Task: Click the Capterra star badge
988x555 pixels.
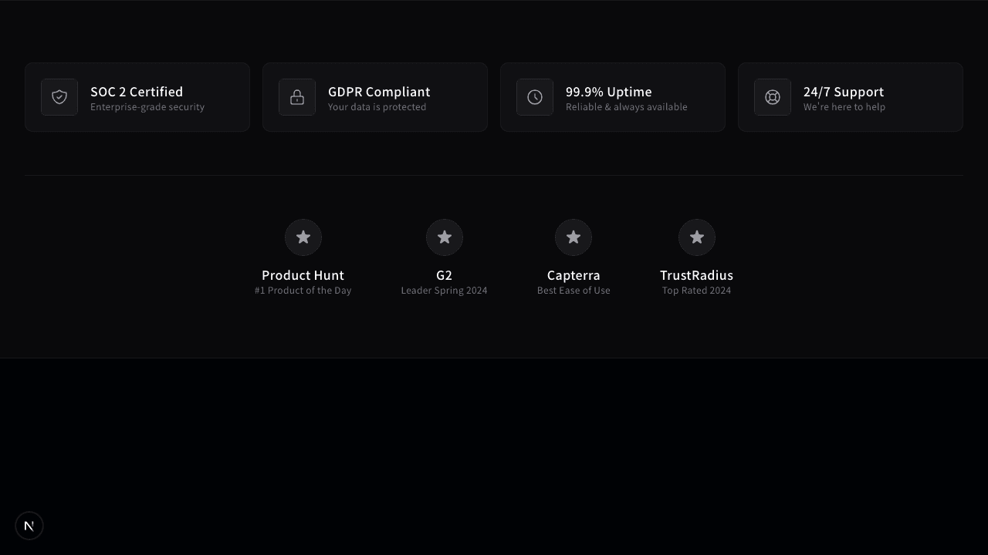Action: (x=574, y=237)
